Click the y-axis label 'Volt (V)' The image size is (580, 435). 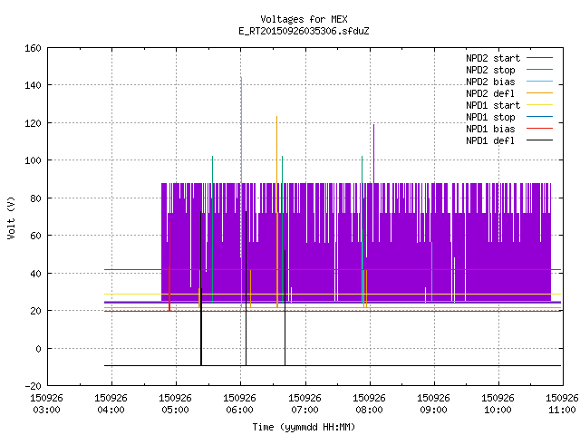pos(11,217)
